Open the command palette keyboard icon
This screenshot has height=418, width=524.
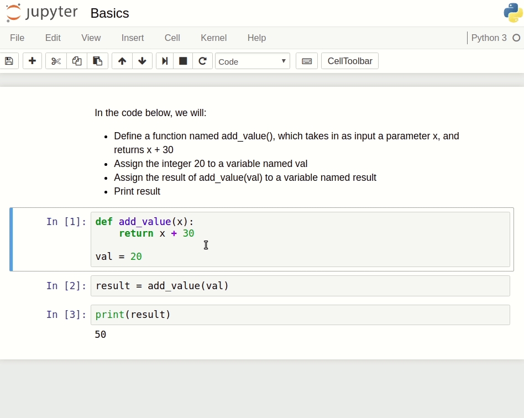tap(307, 61)
